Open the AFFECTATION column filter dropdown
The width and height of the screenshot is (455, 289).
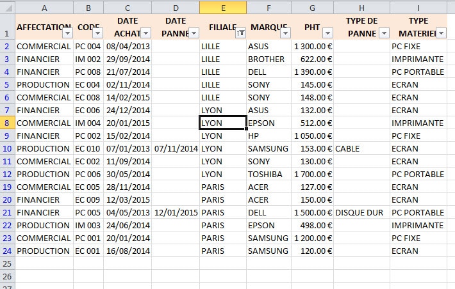pyautogui.click(x=67, y=33)
